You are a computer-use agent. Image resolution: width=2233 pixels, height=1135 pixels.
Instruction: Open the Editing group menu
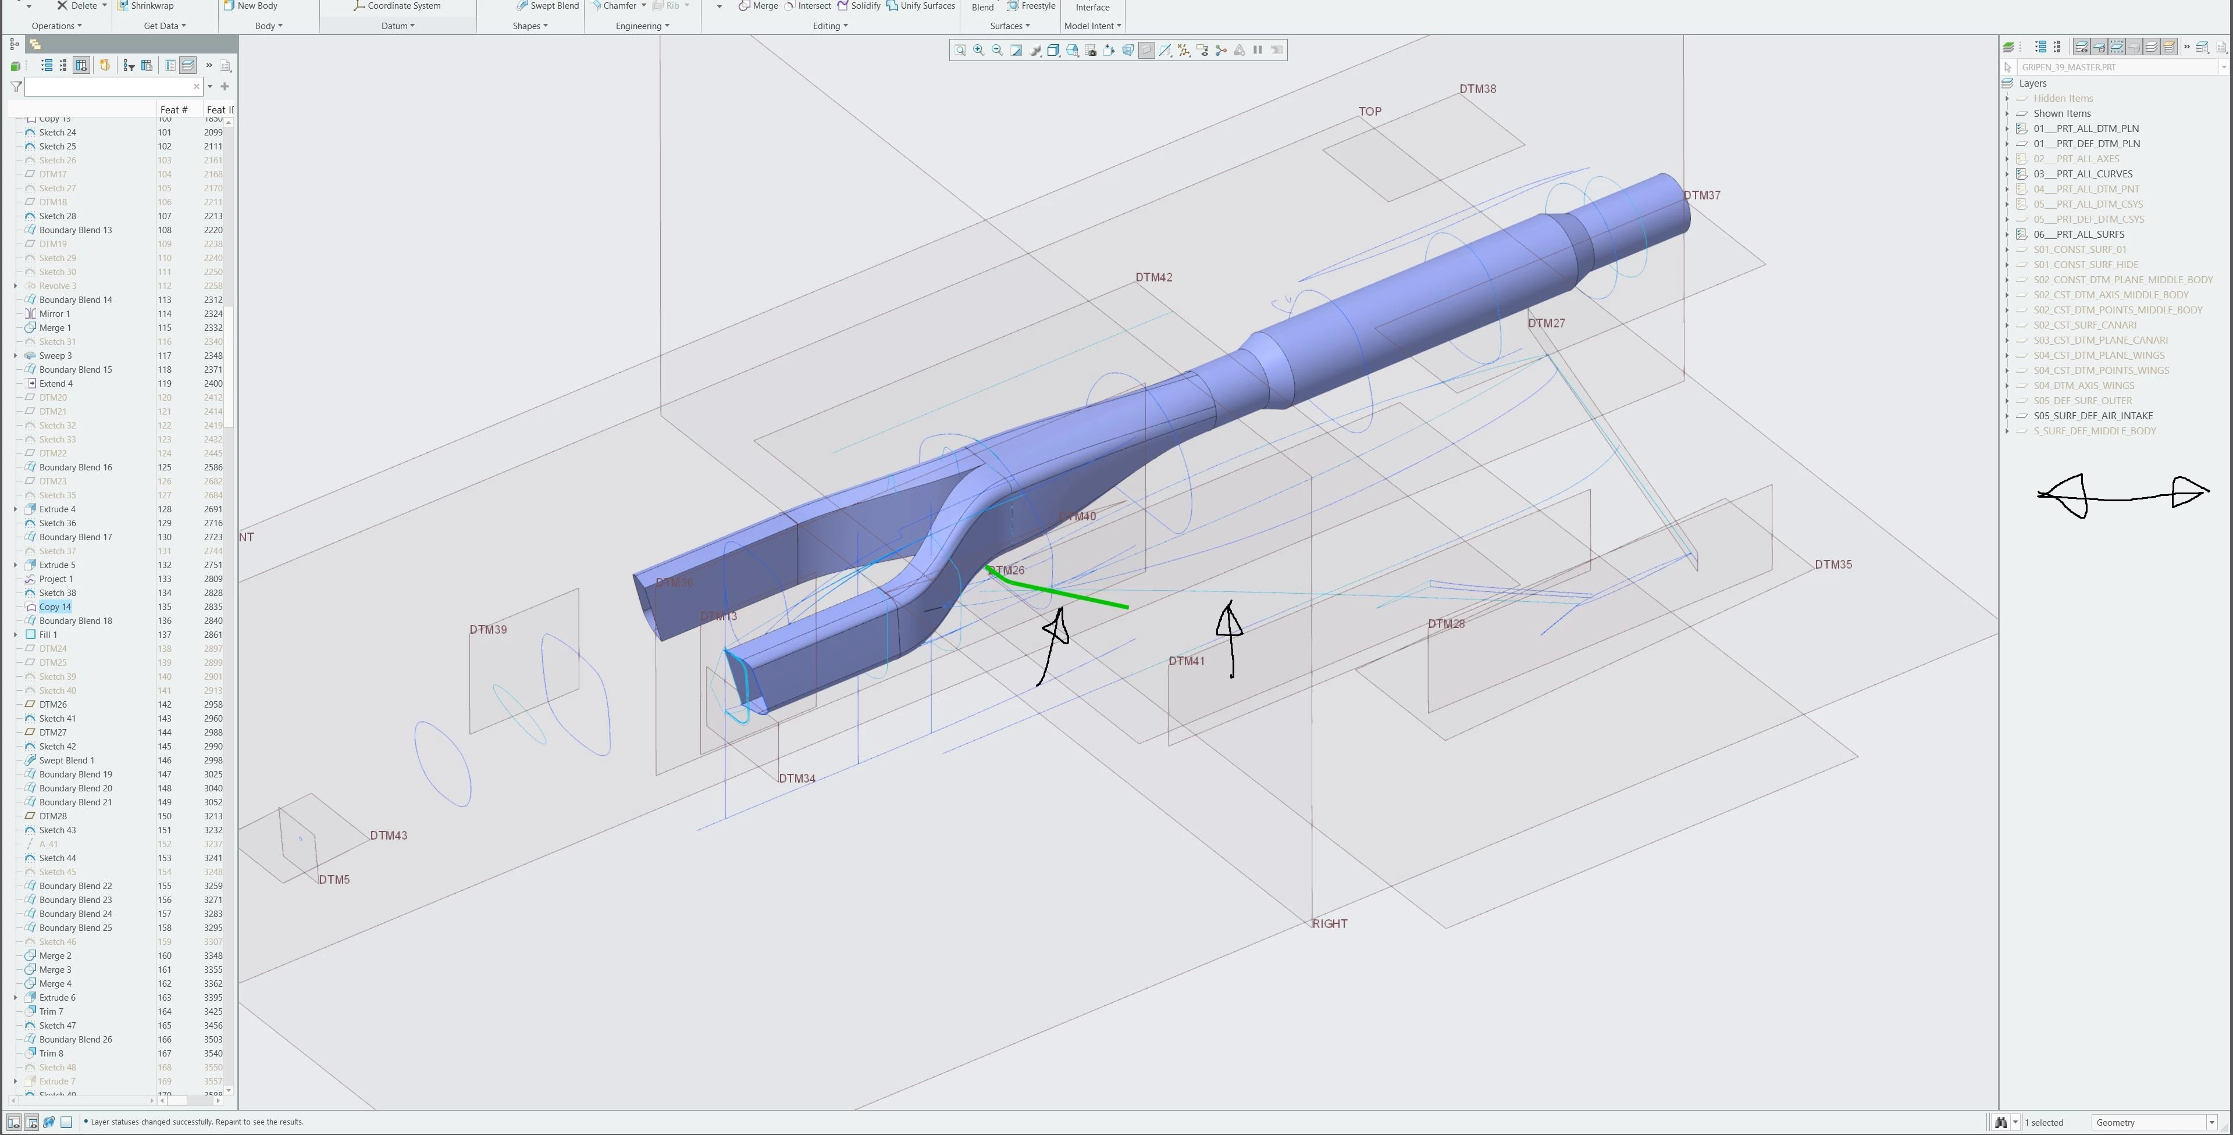coord(829,26)
